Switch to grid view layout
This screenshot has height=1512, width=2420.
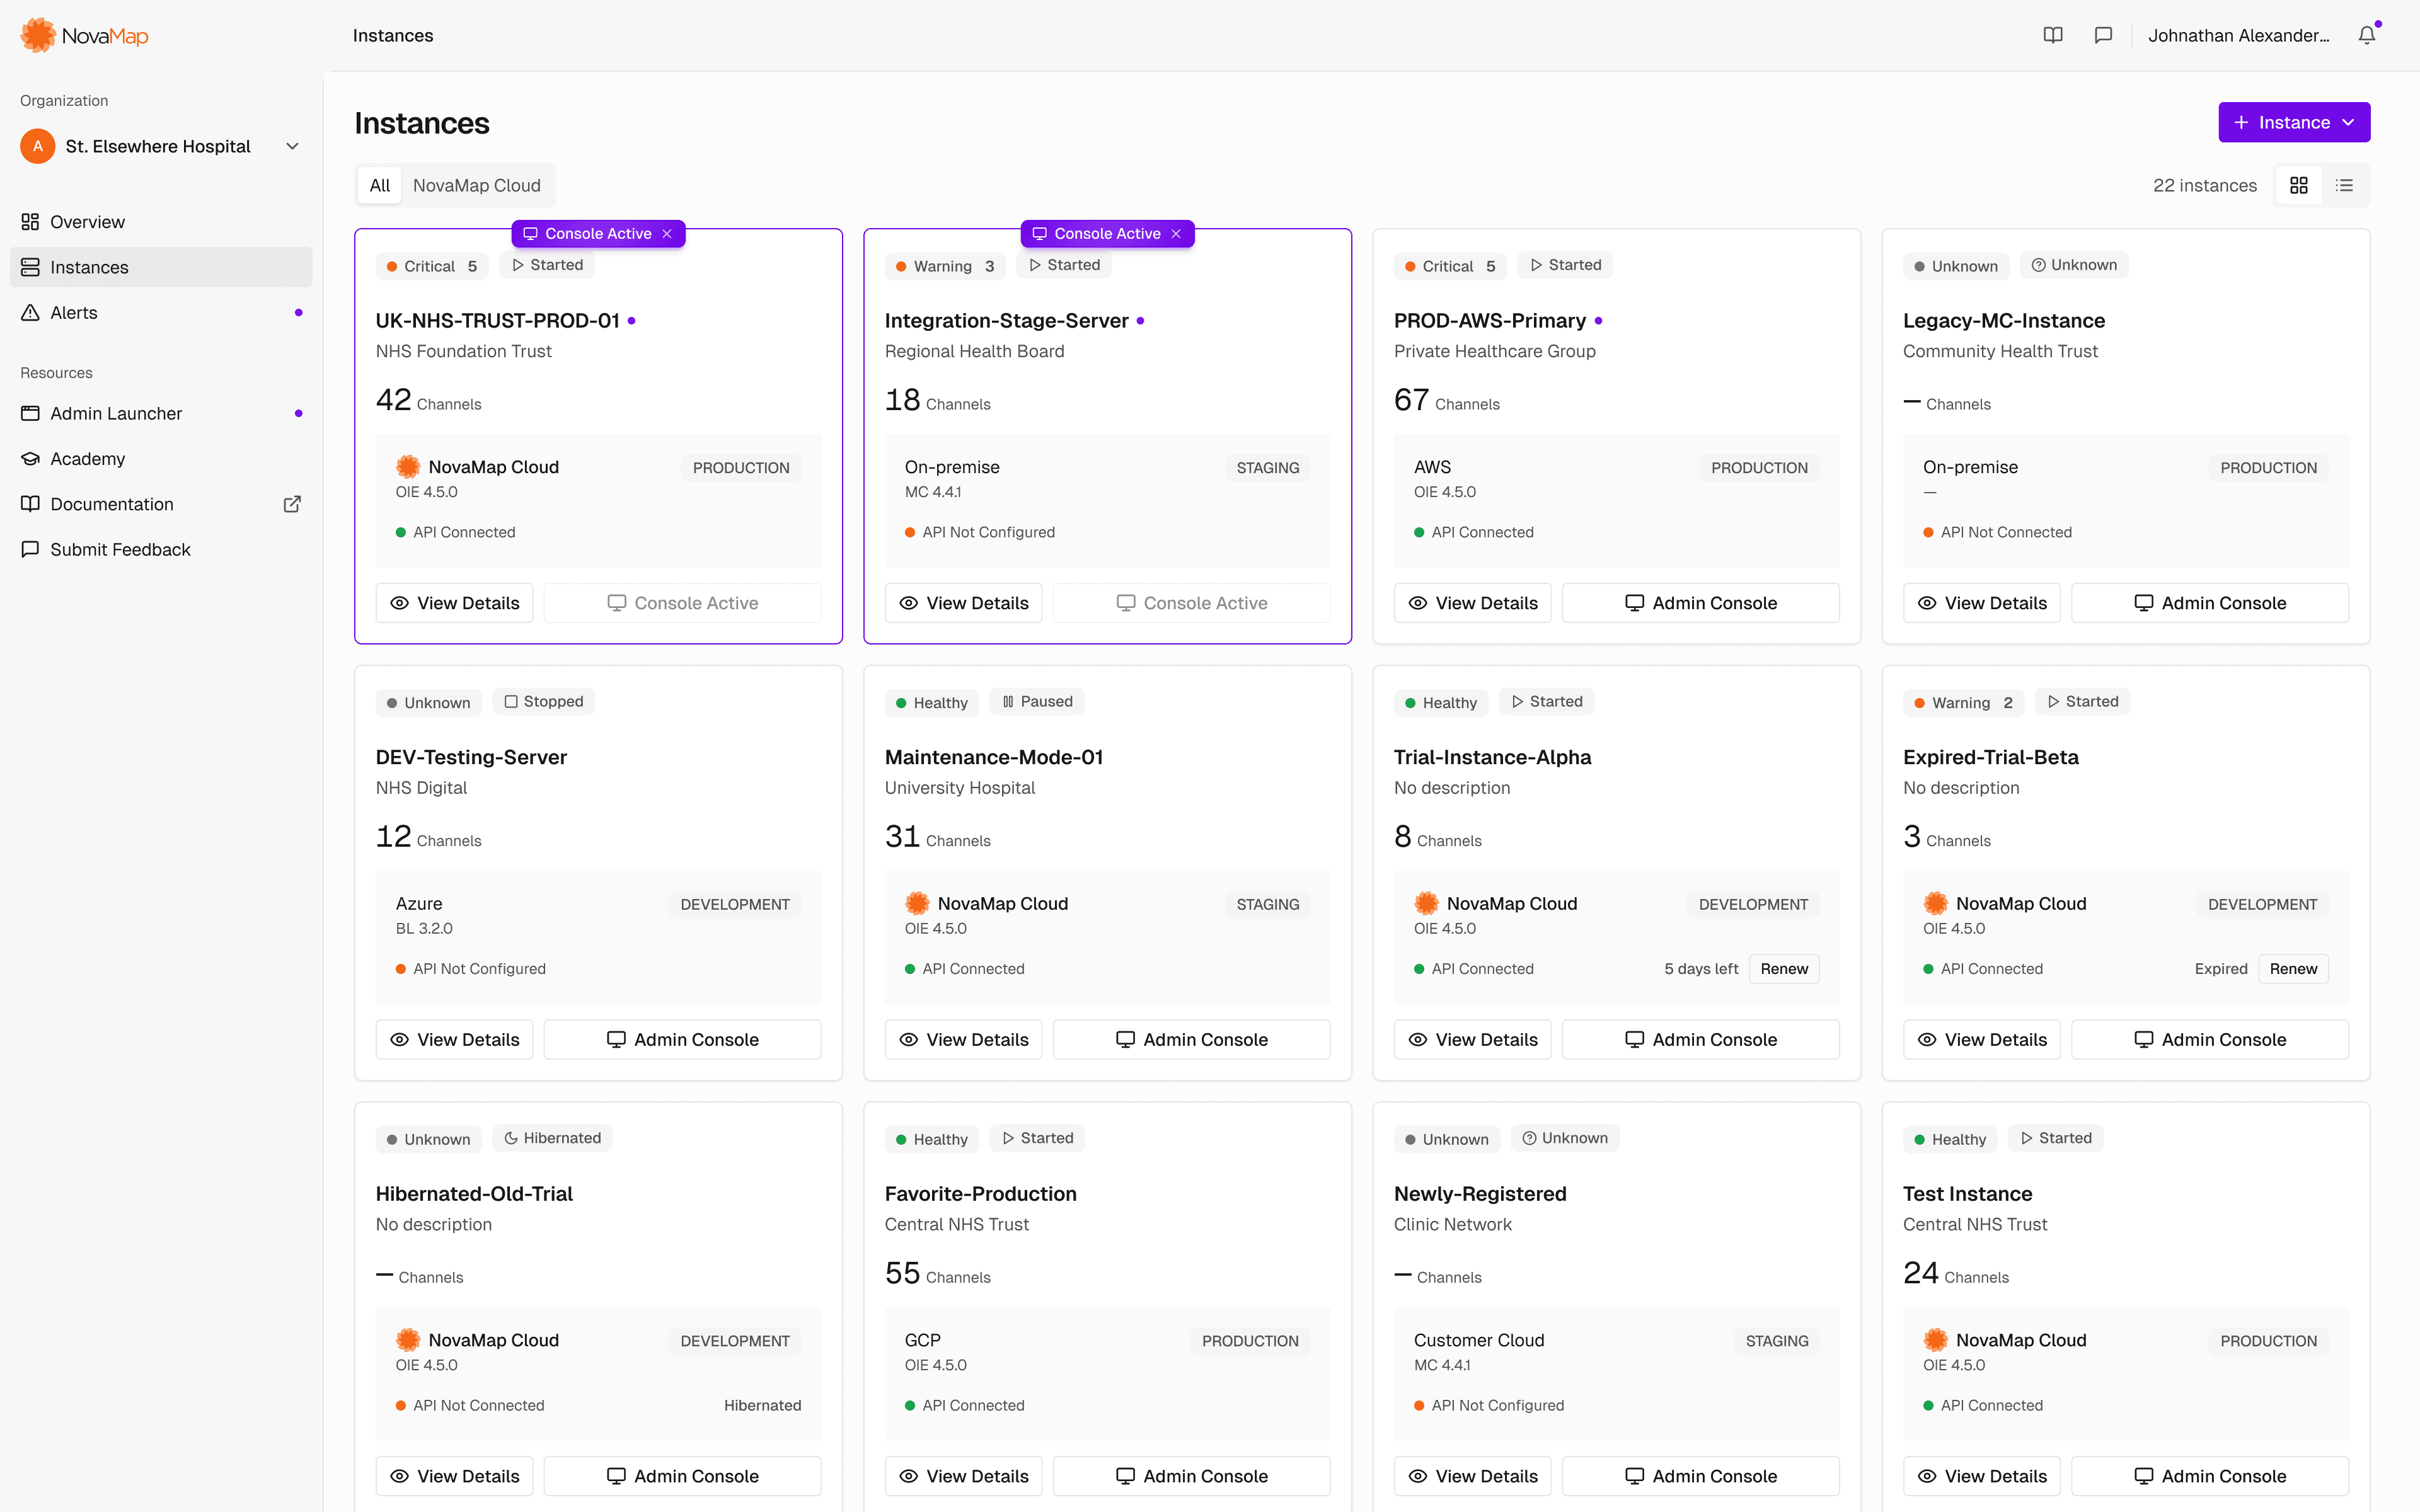coord(2299,185)
